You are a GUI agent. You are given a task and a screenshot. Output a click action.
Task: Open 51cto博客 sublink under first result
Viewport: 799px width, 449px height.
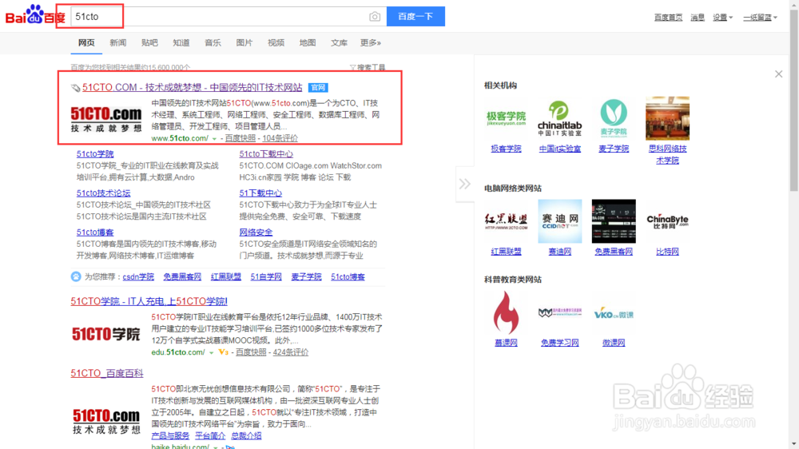[95, 232]
